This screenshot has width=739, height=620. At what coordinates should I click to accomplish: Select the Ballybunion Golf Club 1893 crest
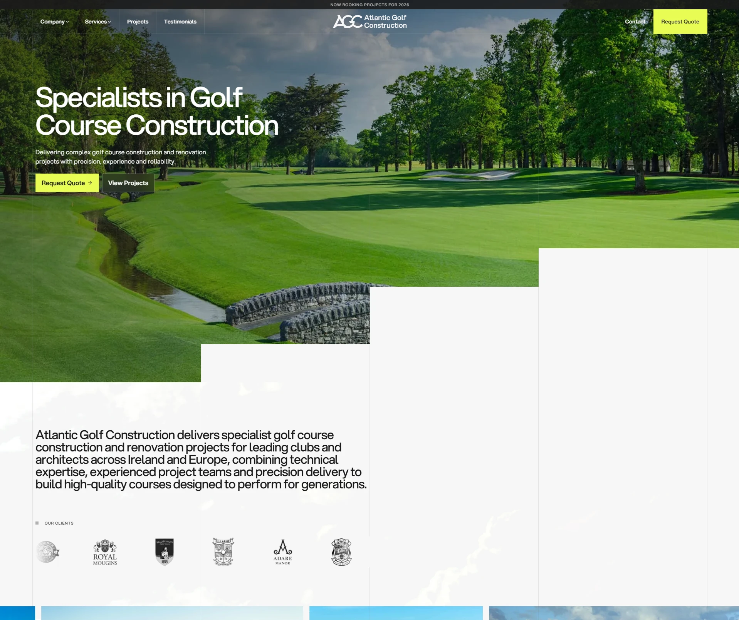164,552
